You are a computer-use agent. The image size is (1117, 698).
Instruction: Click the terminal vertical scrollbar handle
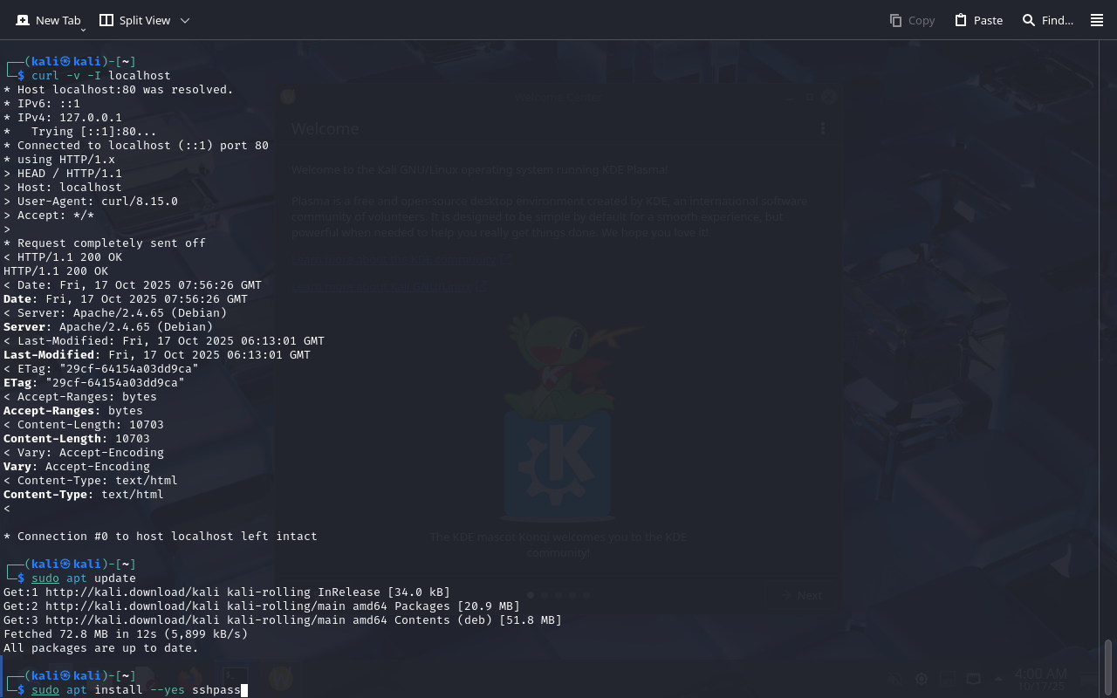click(x=1108, y=667)
